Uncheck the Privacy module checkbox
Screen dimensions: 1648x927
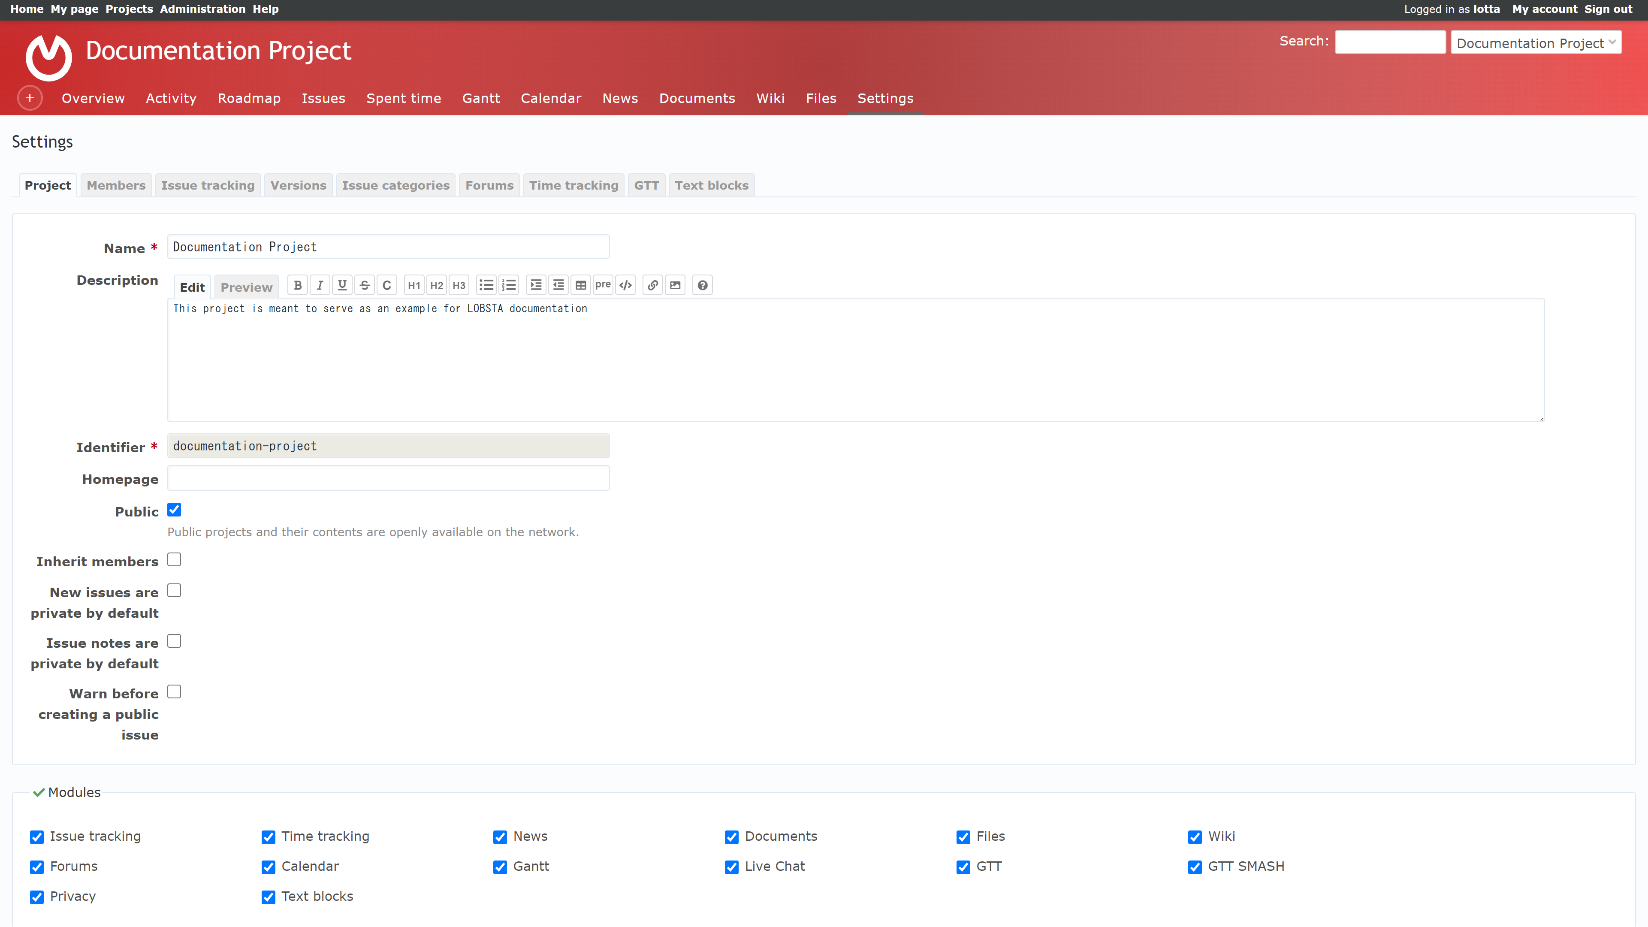point(37,897)
